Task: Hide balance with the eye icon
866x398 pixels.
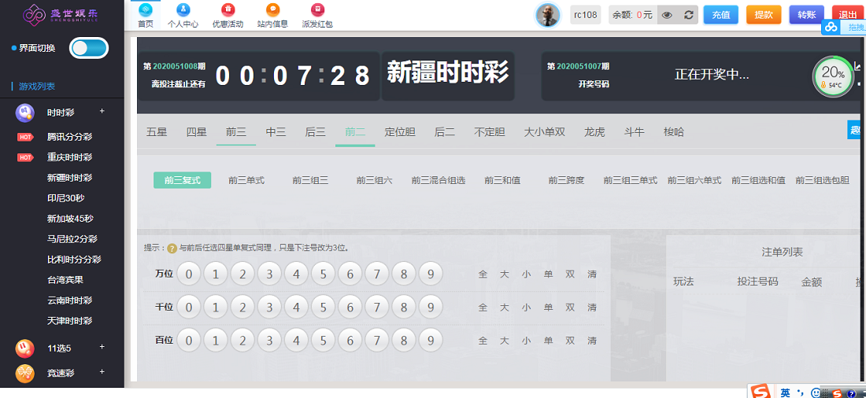Action: (x=667, y=15)
